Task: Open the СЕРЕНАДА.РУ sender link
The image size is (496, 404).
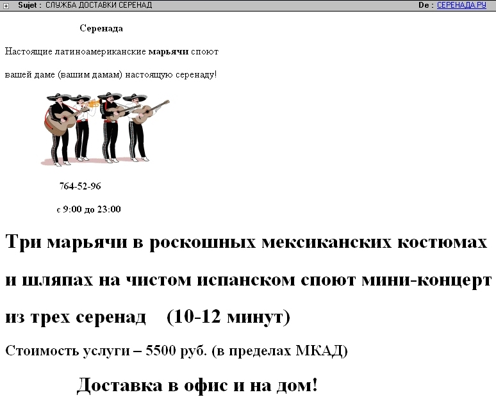Action: point(461,5)
